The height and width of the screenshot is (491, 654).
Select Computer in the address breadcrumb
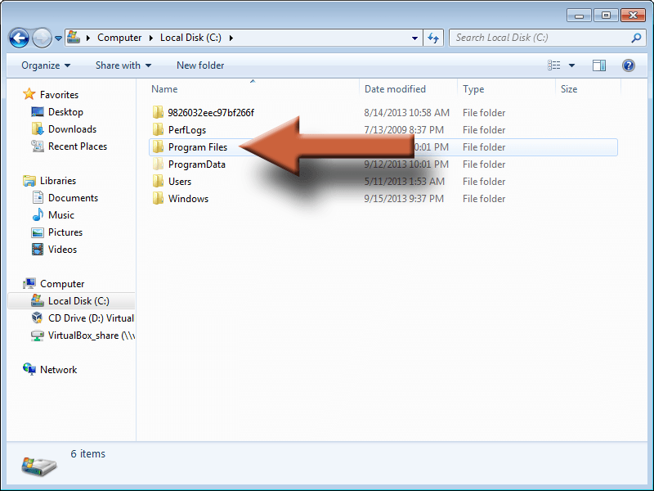point(119,38)
